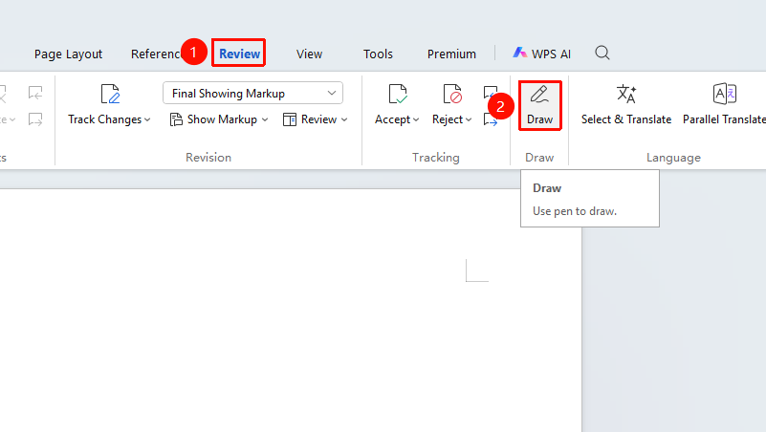The image size is (766, 432).
Task: Click the next comment icon
Action: click(x=35, y=119)
